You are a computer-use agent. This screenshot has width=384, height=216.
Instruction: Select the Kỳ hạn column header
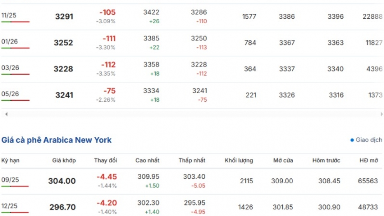[10, 160]
